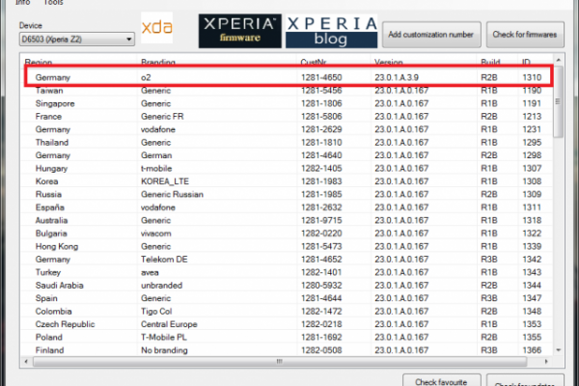Click the horizontal scrollbar thumb
The height and width of the screenshot is (386, 579).
coord(280,362)
